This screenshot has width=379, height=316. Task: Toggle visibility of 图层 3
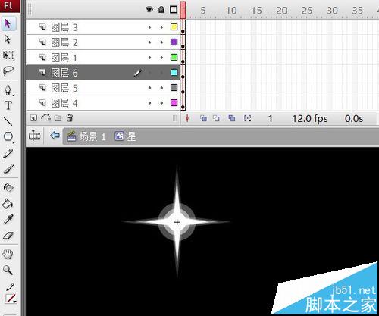coord(149,27)
